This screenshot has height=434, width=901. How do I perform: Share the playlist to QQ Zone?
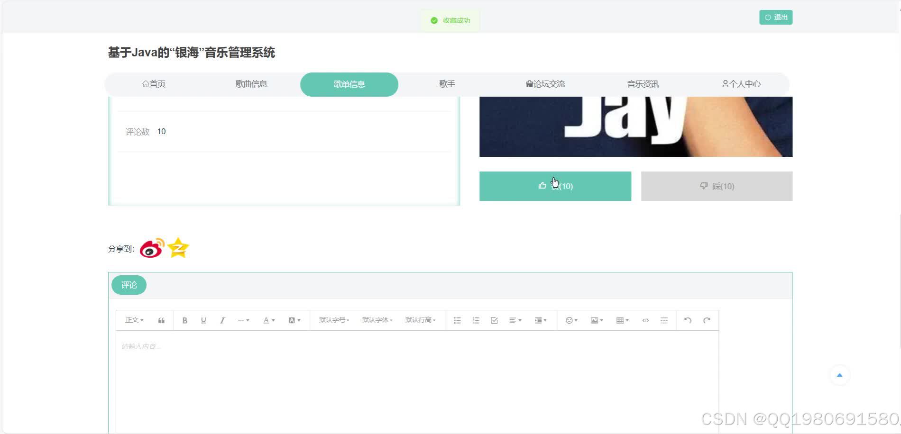point(178,247)
